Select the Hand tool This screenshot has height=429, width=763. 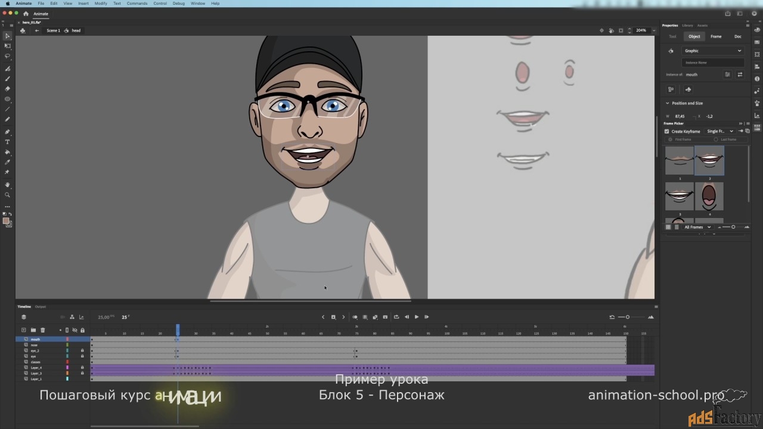click(8, 185)
